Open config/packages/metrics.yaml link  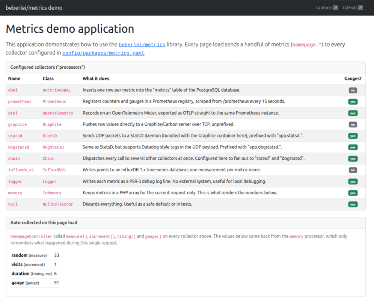103,53
